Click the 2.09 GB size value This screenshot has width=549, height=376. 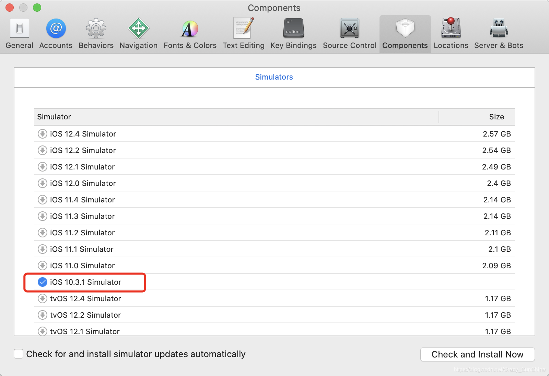tap(497, 266)
